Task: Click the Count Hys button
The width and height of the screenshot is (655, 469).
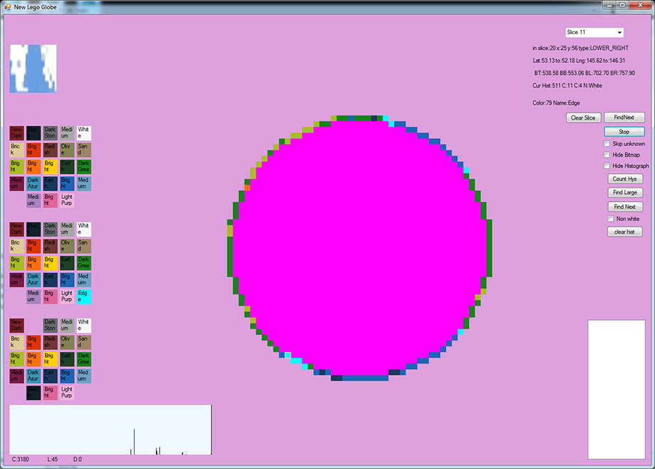Action: pos(624,179)
